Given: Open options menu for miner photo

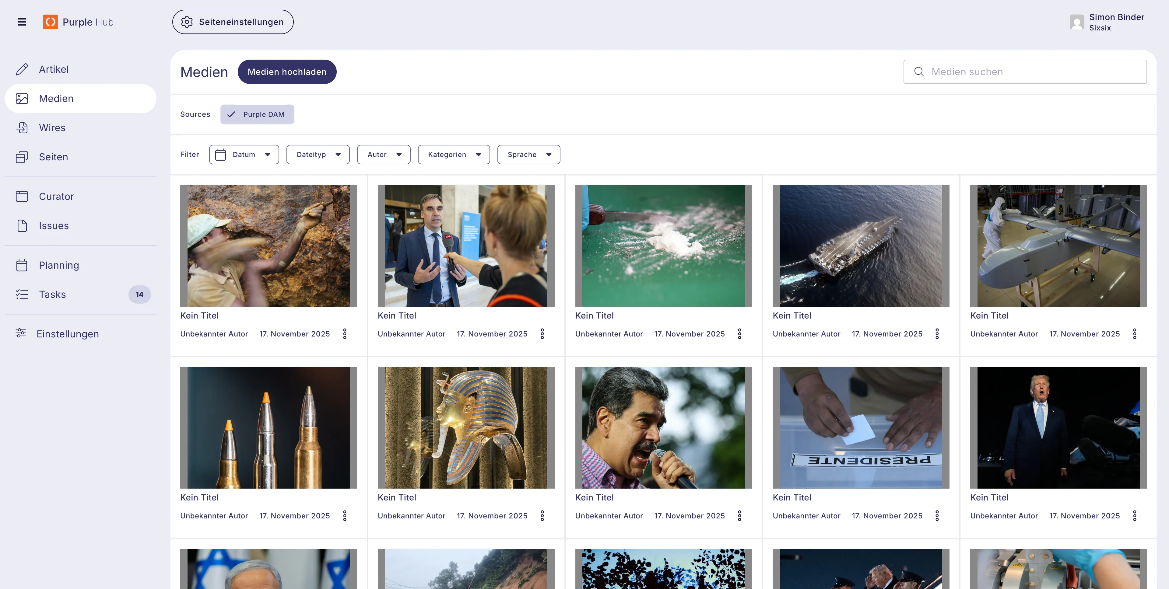Looking at the screenshot, I should tap(345, 334).
